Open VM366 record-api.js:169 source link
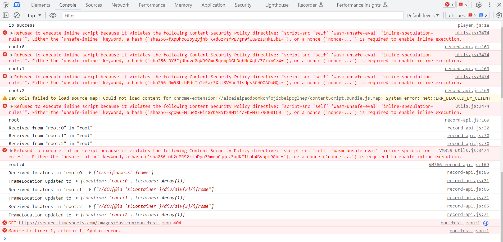 tap(459, 164)
